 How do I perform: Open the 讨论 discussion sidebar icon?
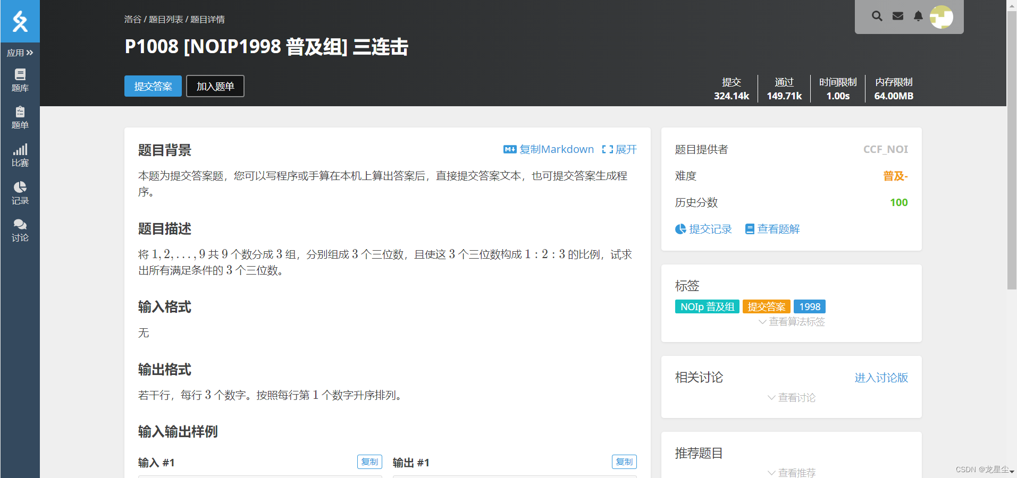20,231
